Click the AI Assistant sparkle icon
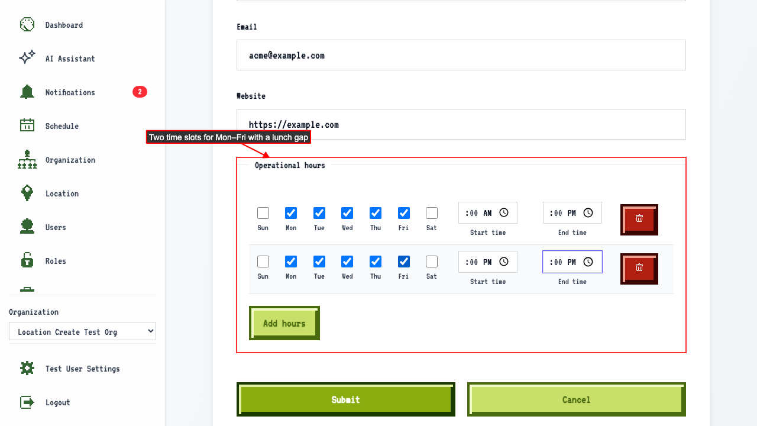This screenshot has width=757, height=426. [27, 58]
